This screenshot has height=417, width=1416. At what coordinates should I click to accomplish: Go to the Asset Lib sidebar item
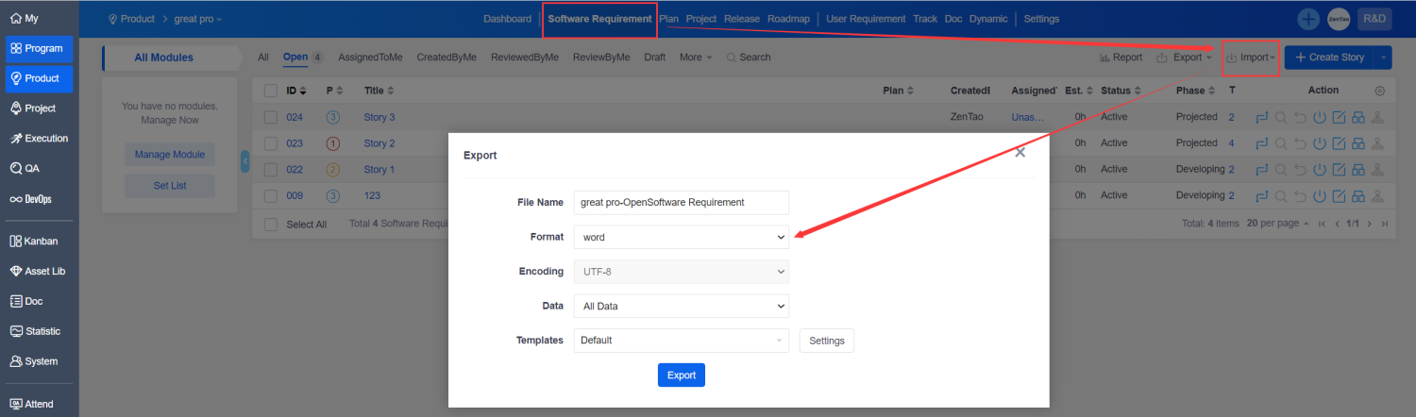pyautogui.click(x=40, y=271)
